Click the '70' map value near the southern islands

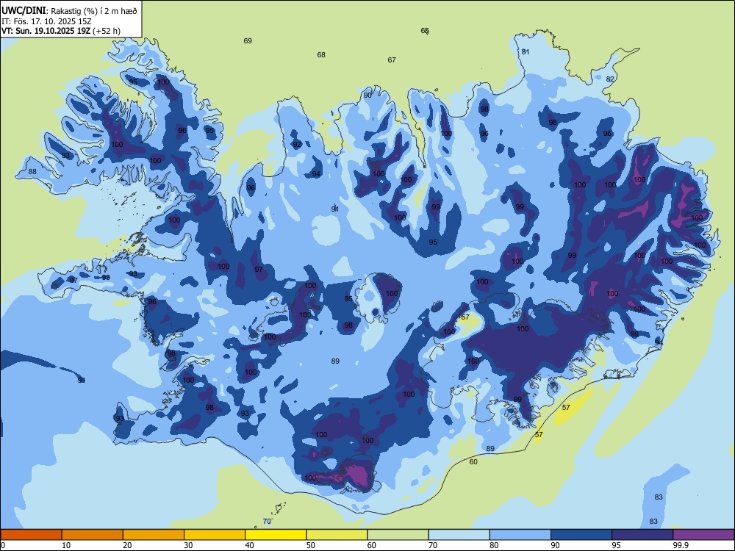coord(267,521)
